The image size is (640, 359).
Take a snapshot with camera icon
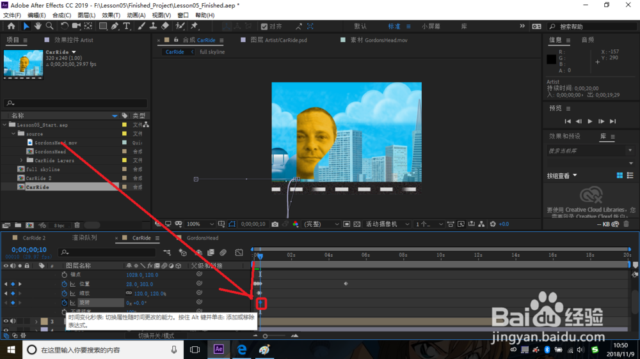coord(275,224)
